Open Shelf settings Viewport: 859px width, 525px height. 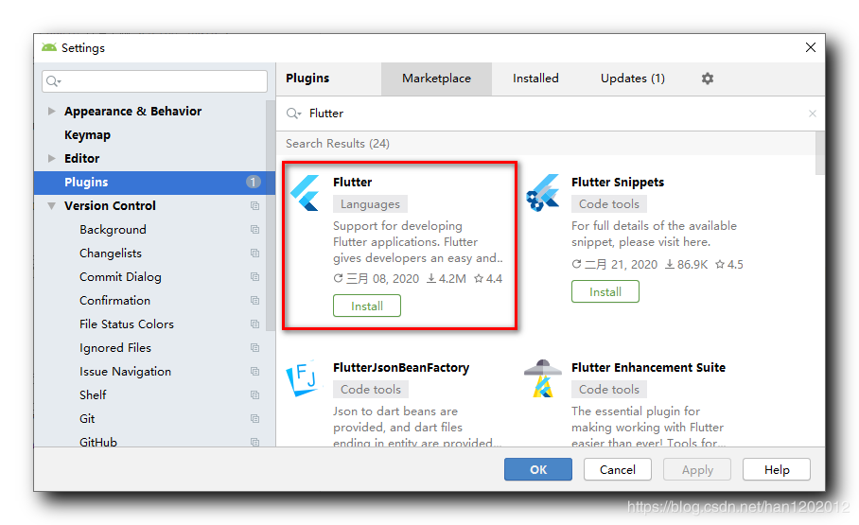93,395
